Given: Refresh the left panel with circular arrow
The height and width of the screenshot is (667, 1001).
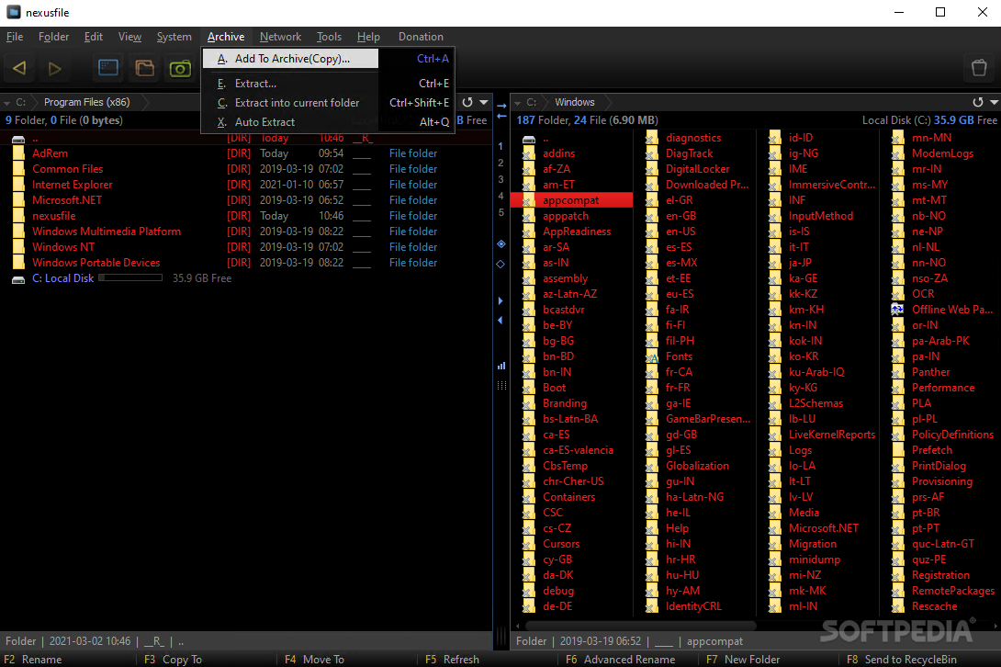Looking at the screenshot, I should 467,102.
